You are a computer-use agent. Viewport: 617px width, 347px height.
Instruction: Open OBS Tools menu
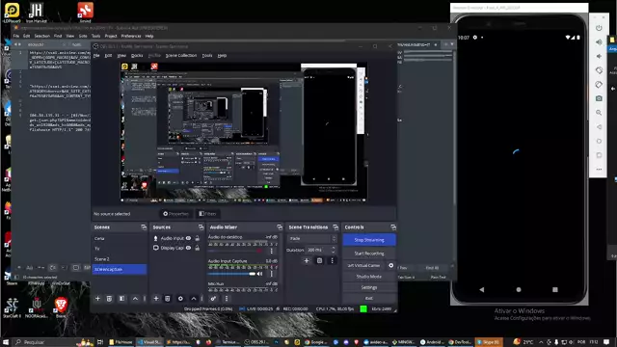click(207, 56)
